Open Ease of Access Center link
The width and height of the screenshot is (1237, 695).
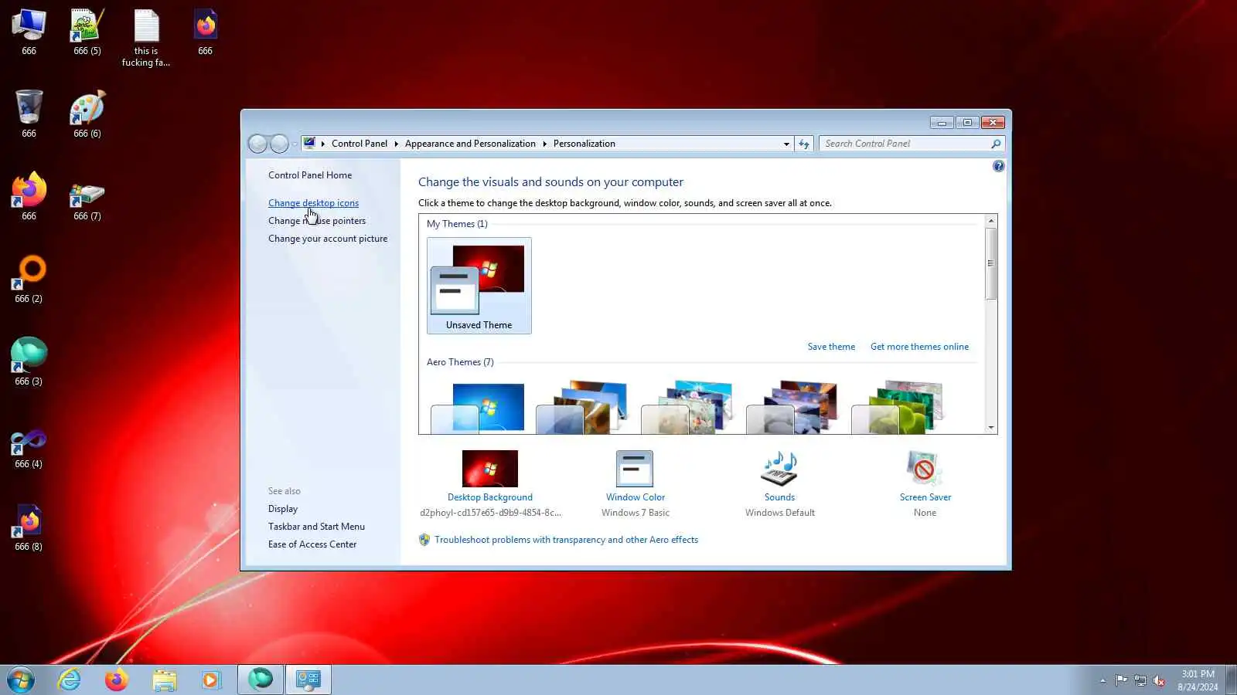(x=312, y=544)
